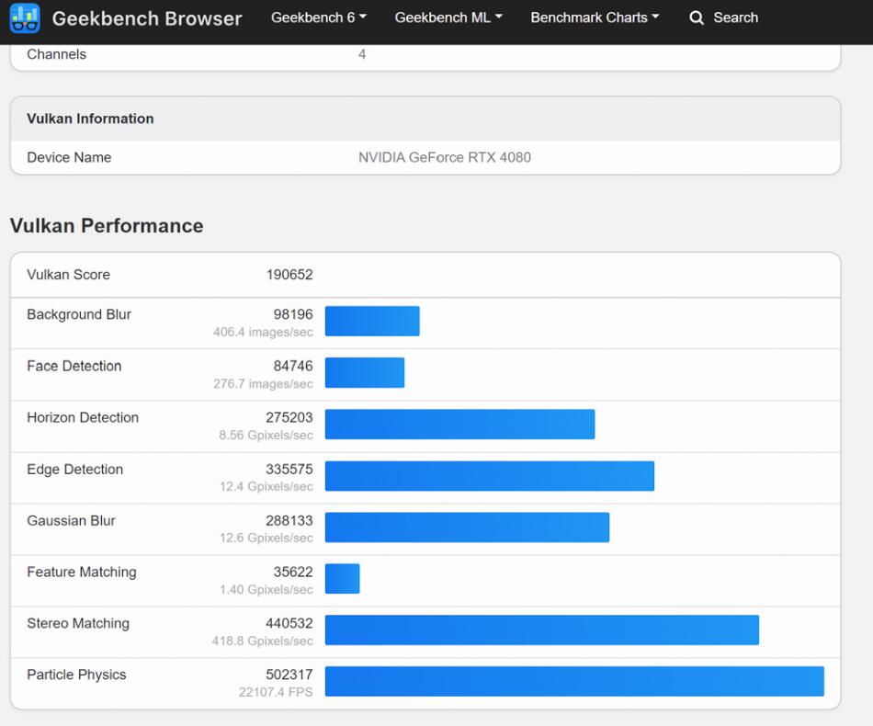873x726 pixels.
Task: Click the Face Detection score bar
Action: coord(365,372)
